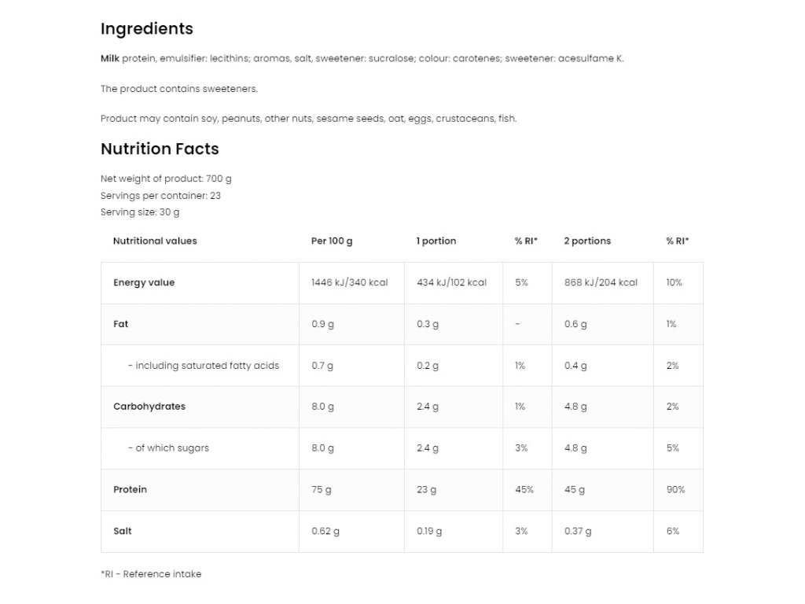Click the Per 100 g column header
805x604 pixels.
(x=332, y=241)
